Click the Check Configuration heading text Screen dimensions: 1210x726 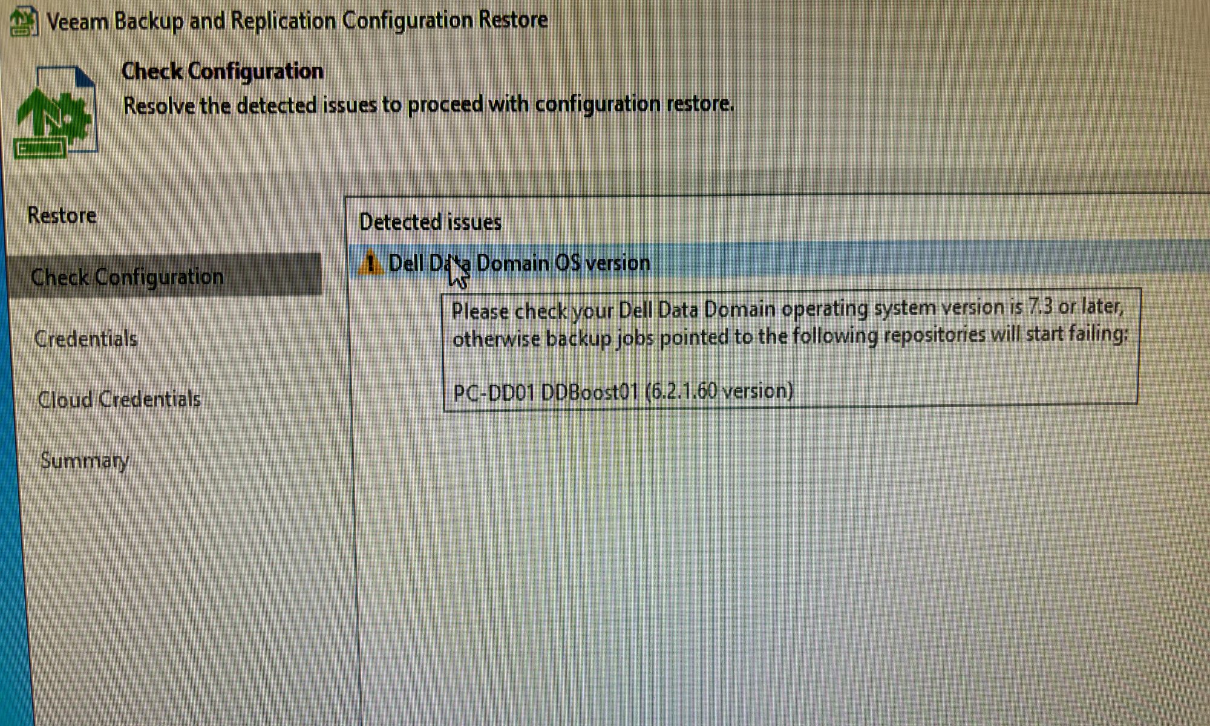pos(223,71)
